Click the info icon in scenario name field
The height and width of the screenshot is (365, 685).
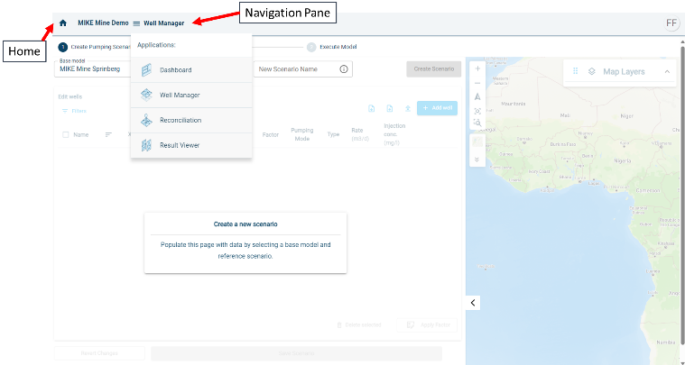[x=344, y=68]
